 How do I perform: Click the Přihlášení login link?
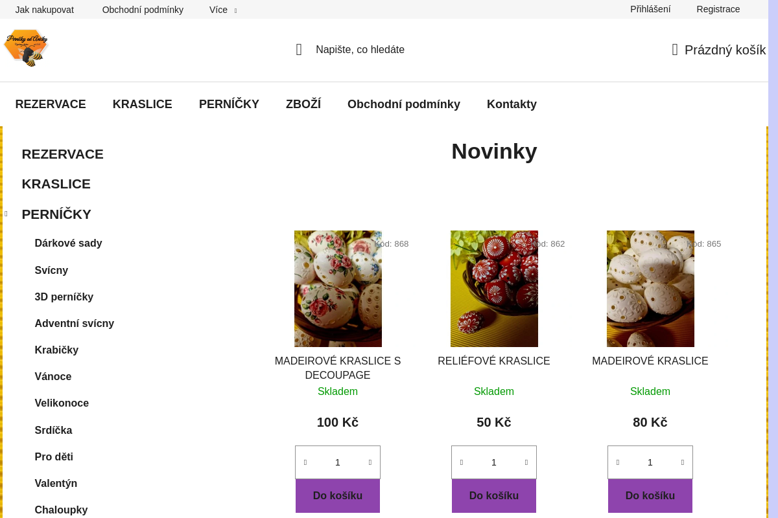[650, 9]
